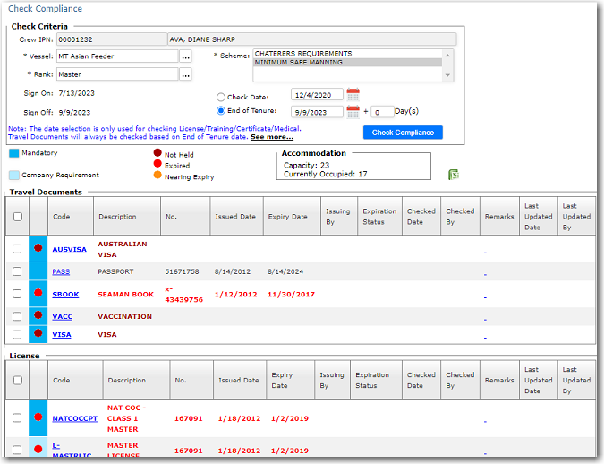This screenshot has width=604, height=464.
Task: Open calendar picker for End of Tenure
Action: click(353, 112)
